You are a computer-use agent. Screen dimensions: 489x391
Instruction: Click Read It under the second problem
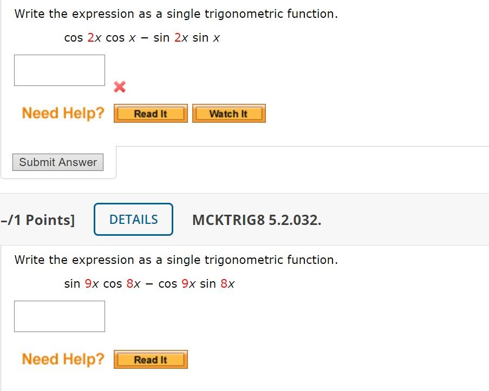tap(150, 359)
